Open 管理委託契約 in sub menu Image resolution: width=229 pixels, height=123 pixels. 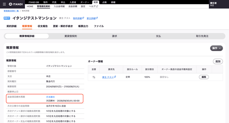point(43,6)
